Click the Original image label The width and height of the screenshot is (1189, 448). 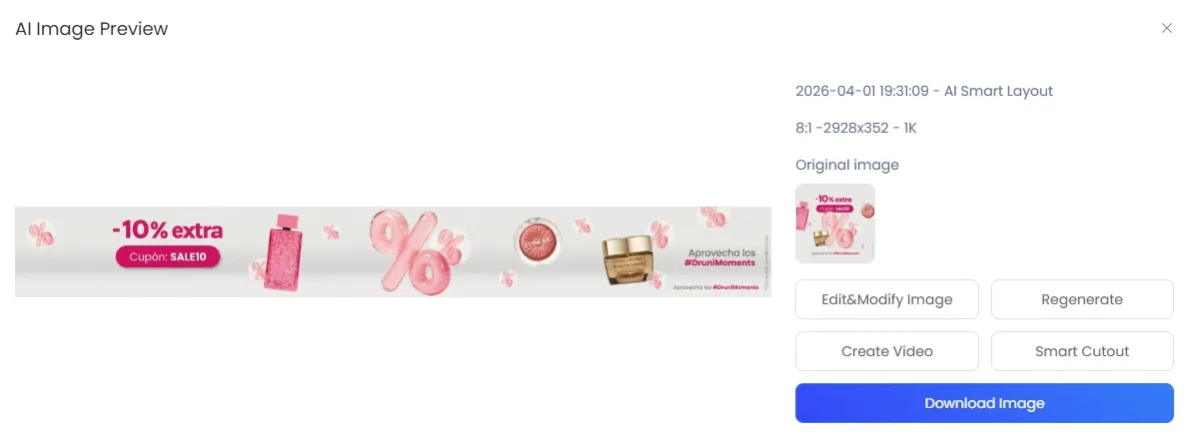[847, 165]
